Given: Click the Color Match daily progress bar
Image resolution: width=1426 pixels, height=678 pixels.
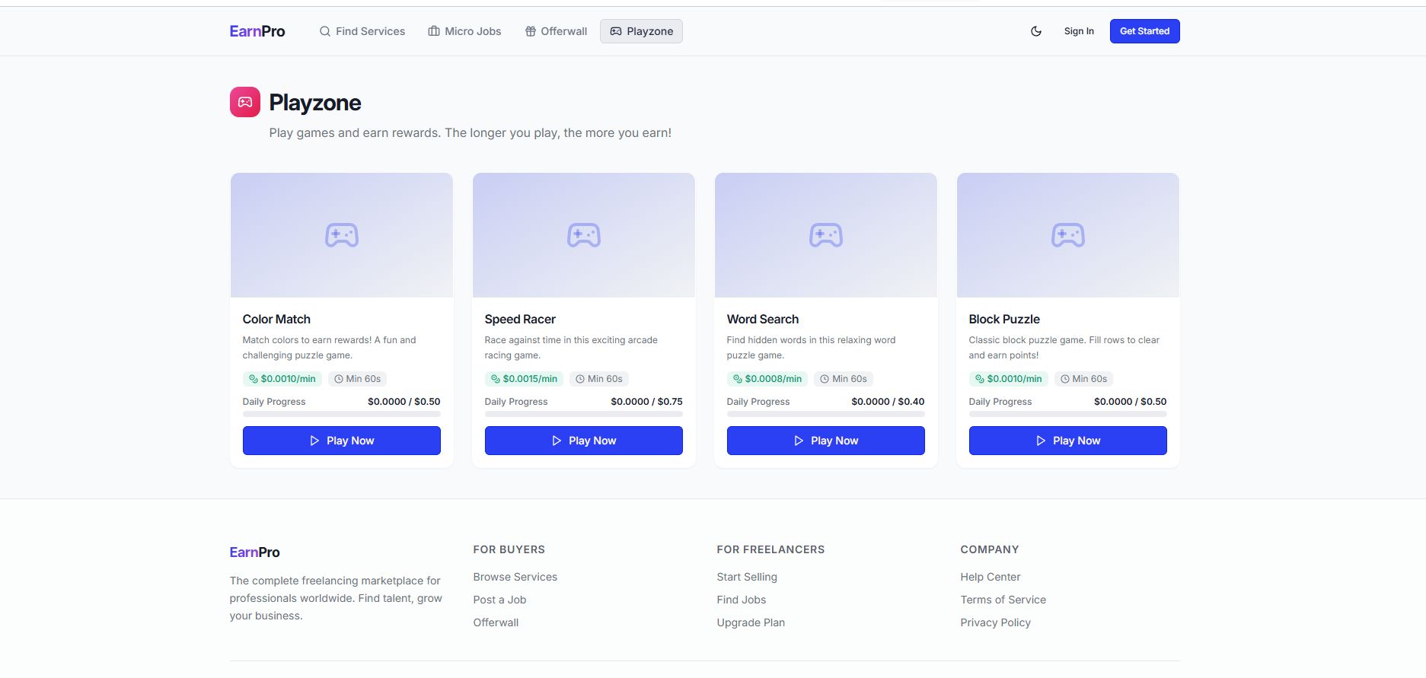Looking at the screenshot, I should point(341,414).
